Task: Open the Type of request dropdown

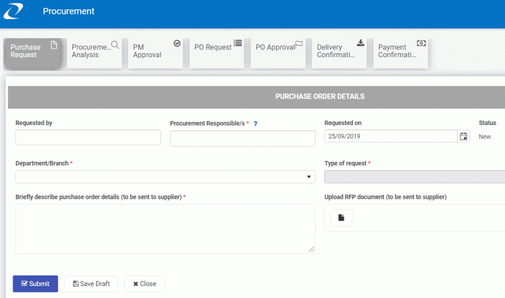Action: [414, 177]
